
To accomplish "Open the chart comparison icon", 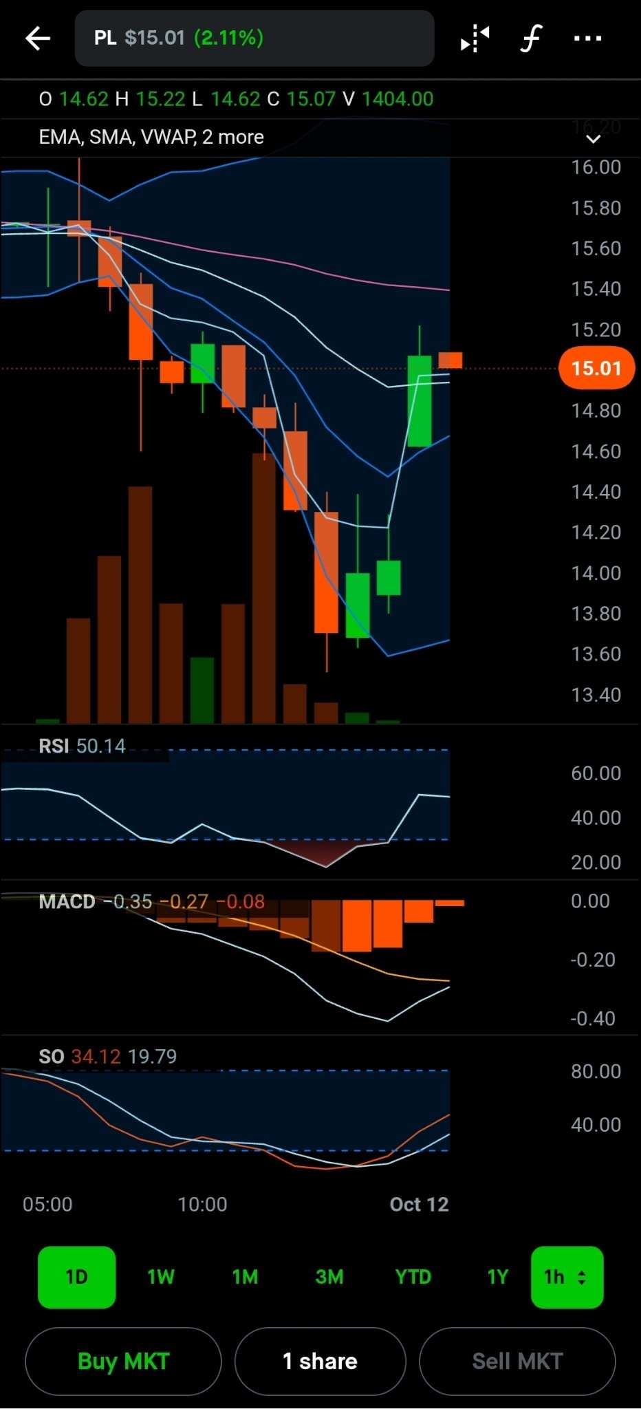I will [x=475, y=39].
